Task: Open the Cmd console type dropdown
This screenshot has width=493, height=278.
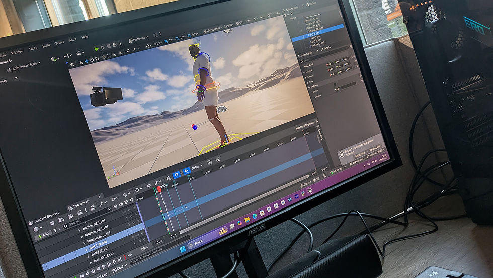Action: pyautogui.click(x=120, y=267)
